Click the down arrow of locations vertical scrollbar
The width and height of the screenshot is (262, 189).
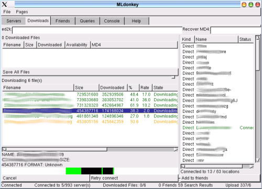pyautogui.click(x=258, y=160)
